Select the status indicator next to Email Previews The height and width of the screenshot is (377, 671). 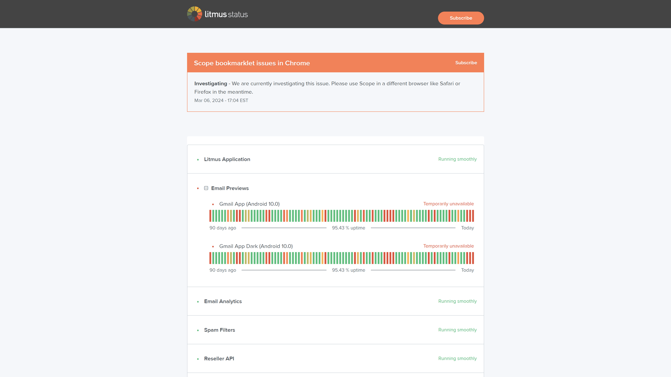[198, 188]
